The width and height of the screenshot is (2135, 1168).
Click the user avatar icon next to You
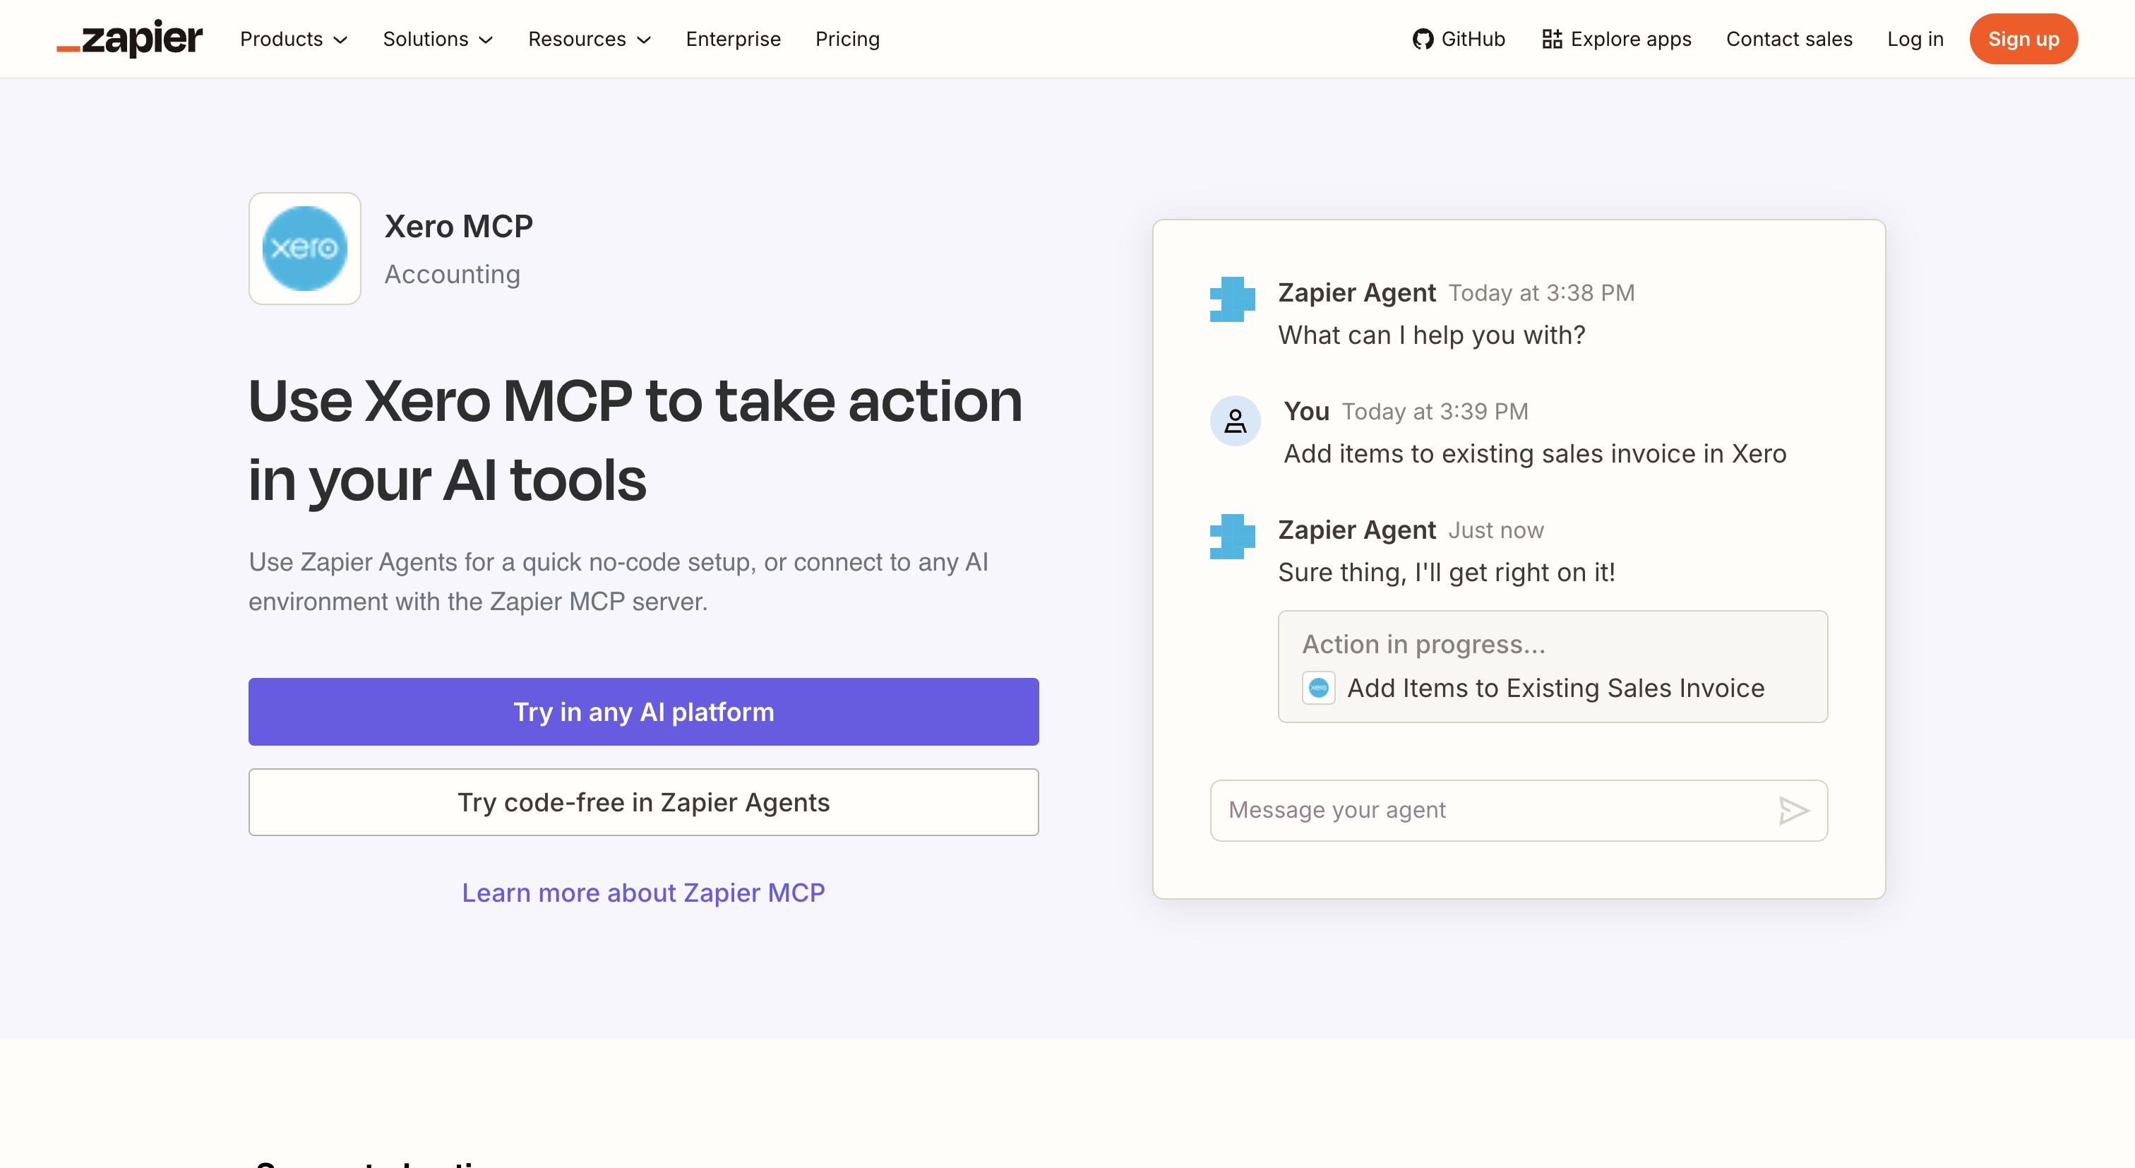[1235, 421]
